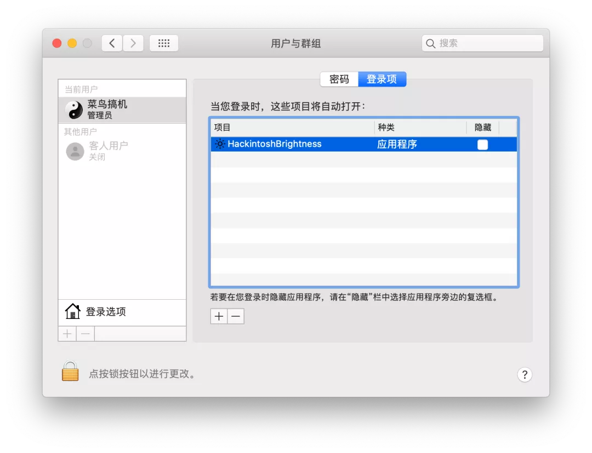Click the search magnifier icon
This screenshot has height=453, width=592.
(430, 43)
